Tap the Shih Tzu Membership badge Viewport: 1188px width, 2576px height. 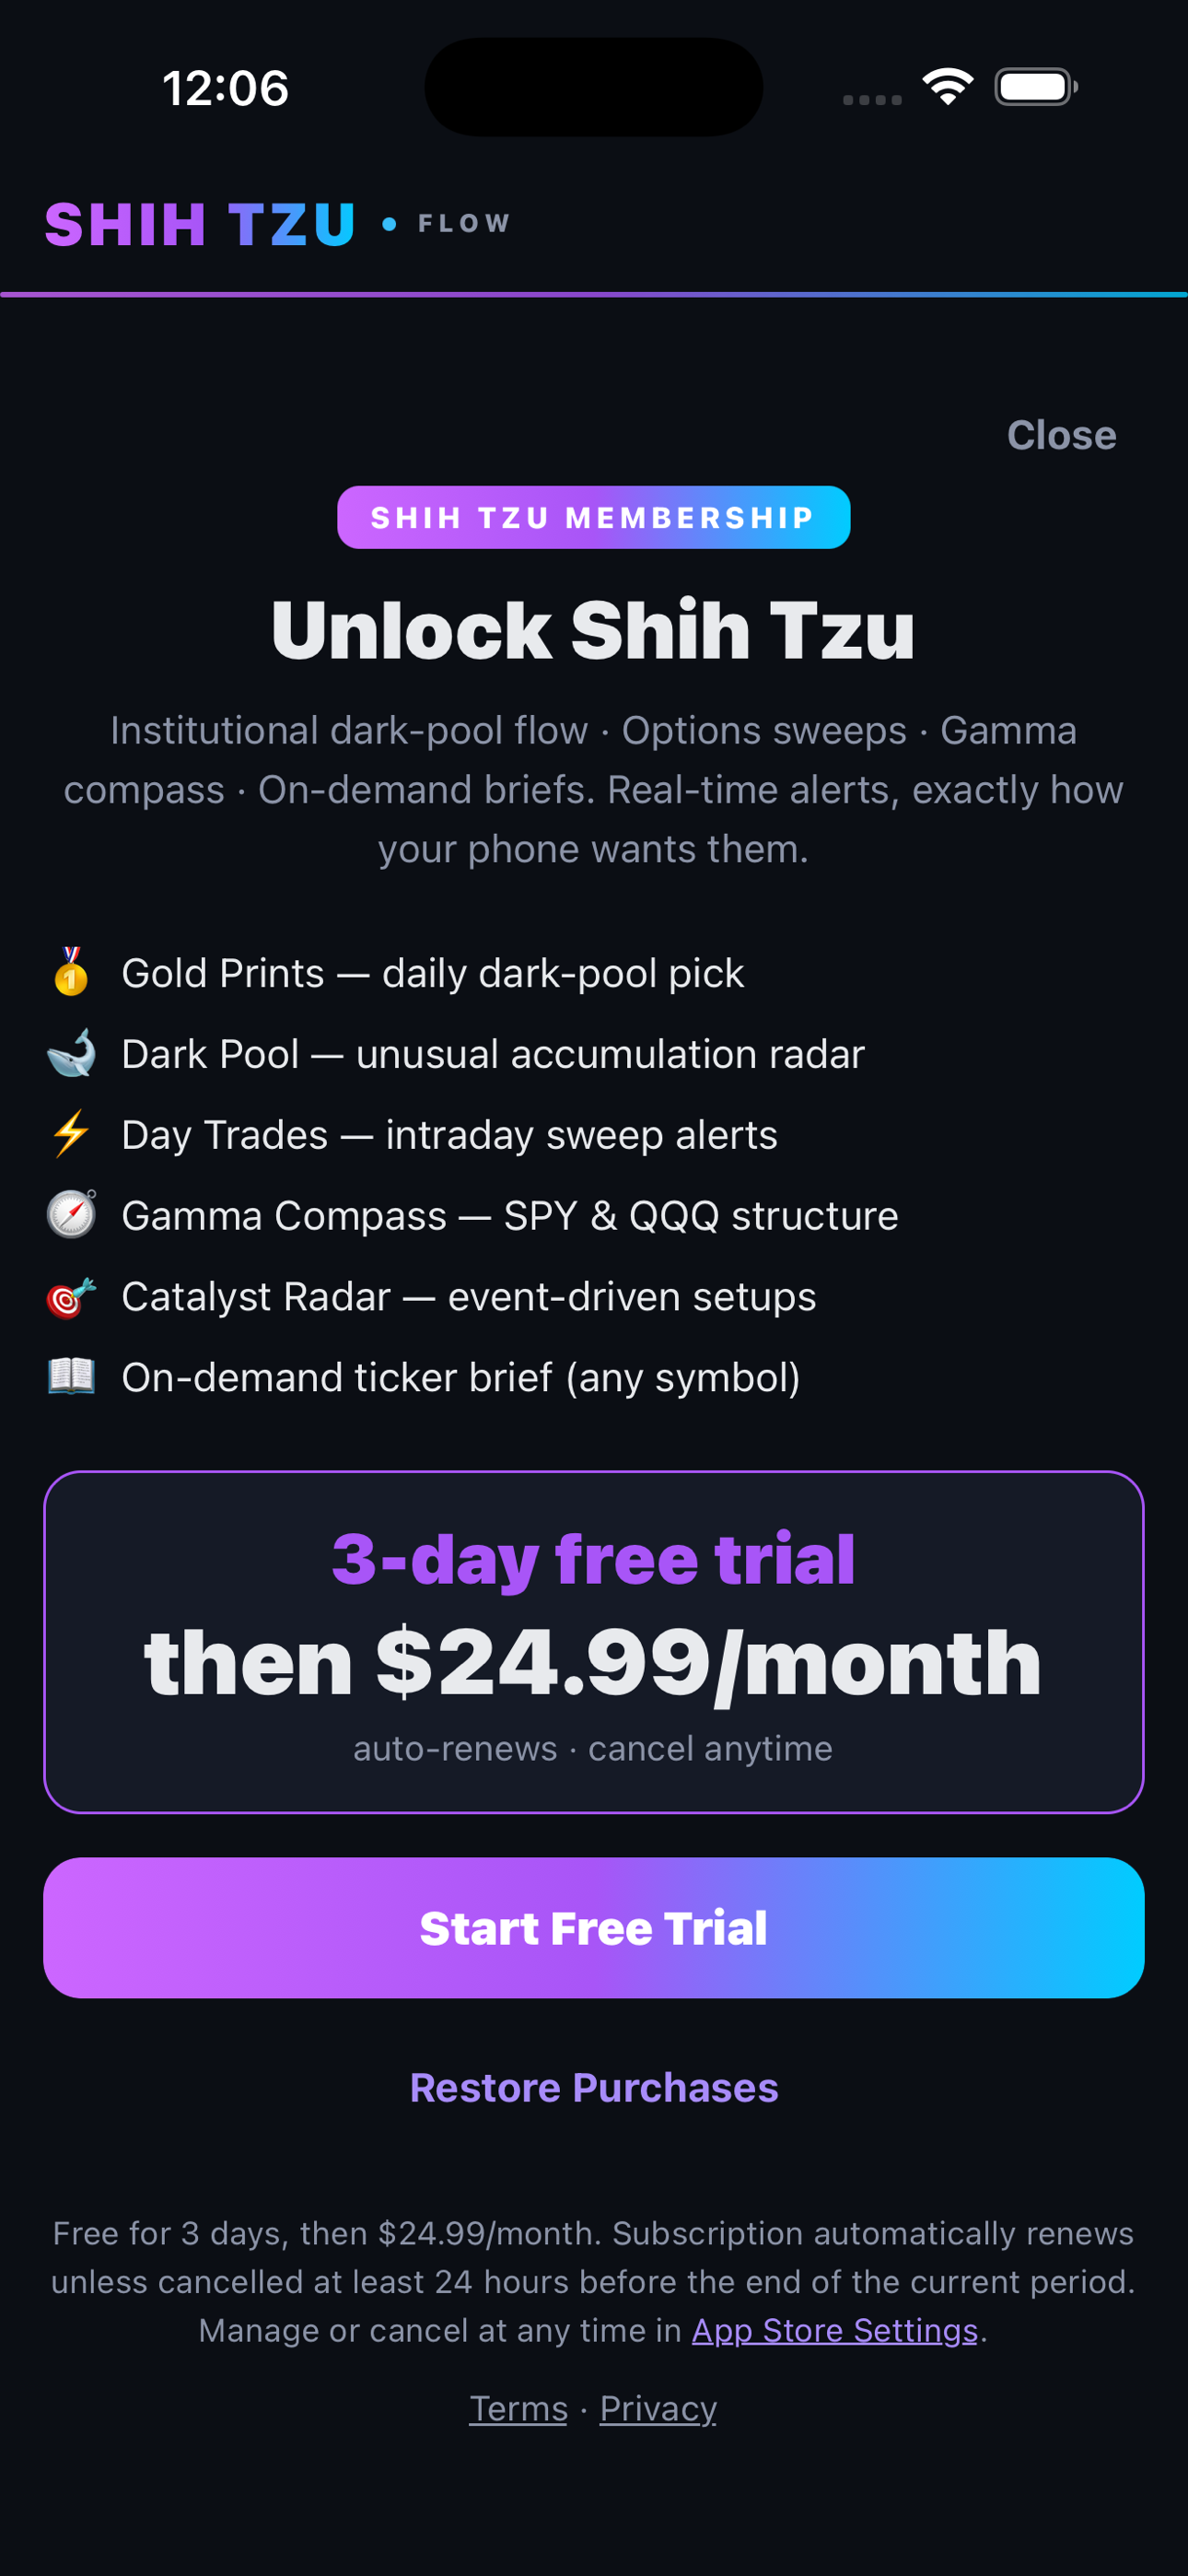pyautogui.click(x=594, y=517)
